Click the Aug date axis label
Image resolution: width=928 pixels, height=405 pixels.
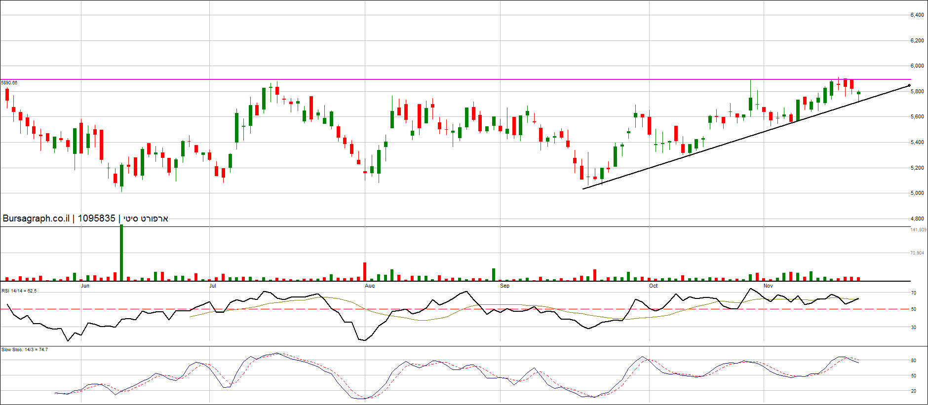coord(370,286)
